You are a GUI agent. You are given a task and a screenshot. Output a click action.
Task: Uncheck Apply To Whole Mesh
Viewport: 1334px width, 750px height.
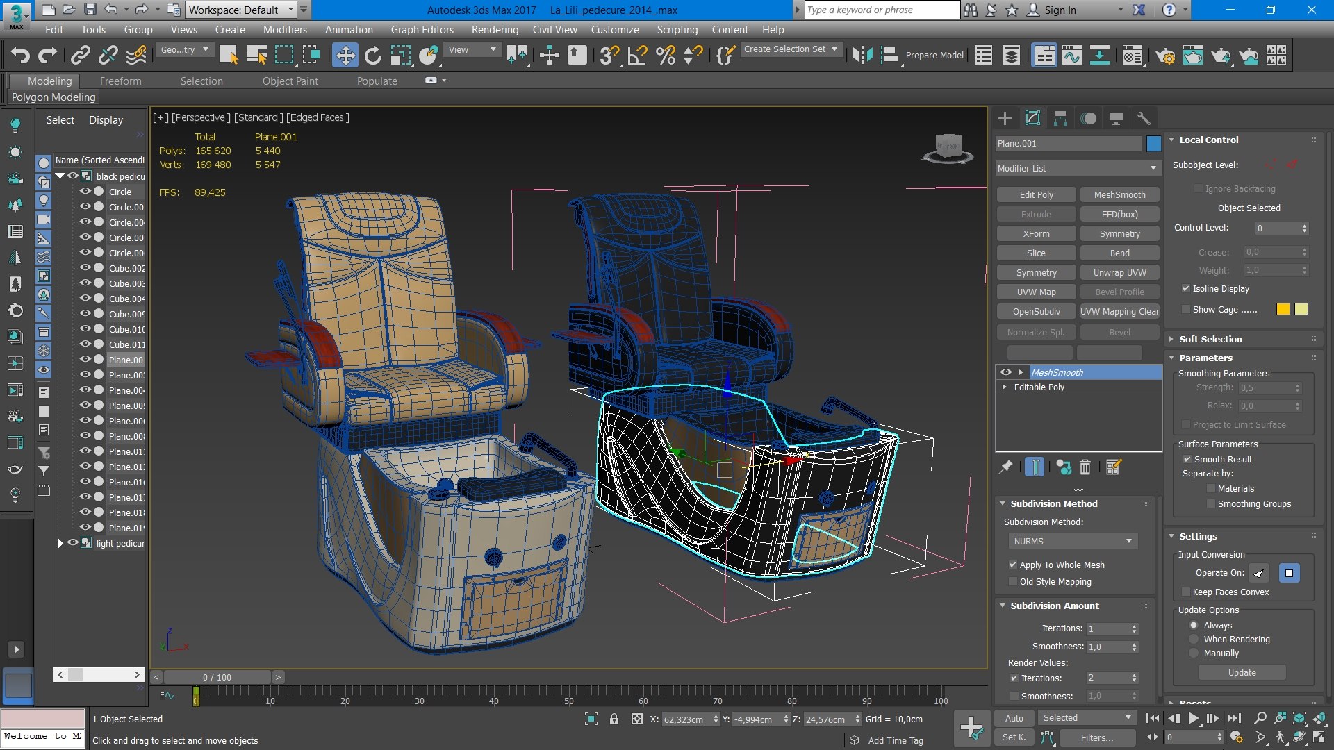pyautogui.click(x=1013, y=565)
